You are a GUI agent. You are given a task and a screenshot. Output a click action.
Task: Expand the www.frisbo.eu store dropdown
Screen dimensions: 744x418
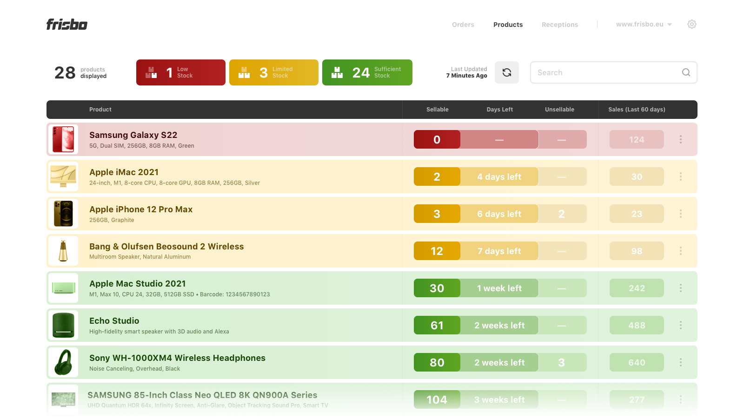pyautogui.click(x=644, y=24)
